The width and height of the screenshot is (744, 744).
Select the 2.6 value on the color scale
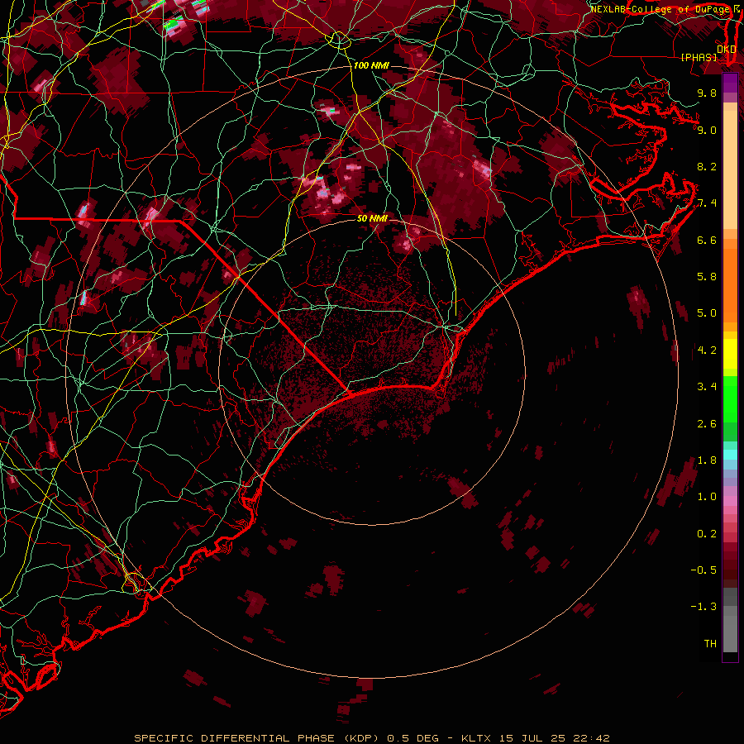coord(707,424)
